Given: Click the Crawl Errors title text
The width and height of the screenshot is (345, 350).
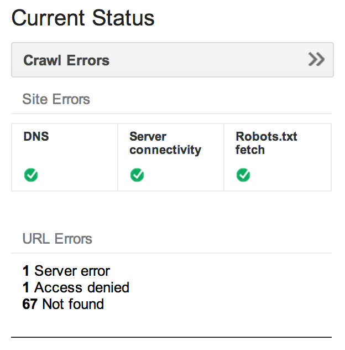Looking at the screenshot, I should tap(66, 60).
